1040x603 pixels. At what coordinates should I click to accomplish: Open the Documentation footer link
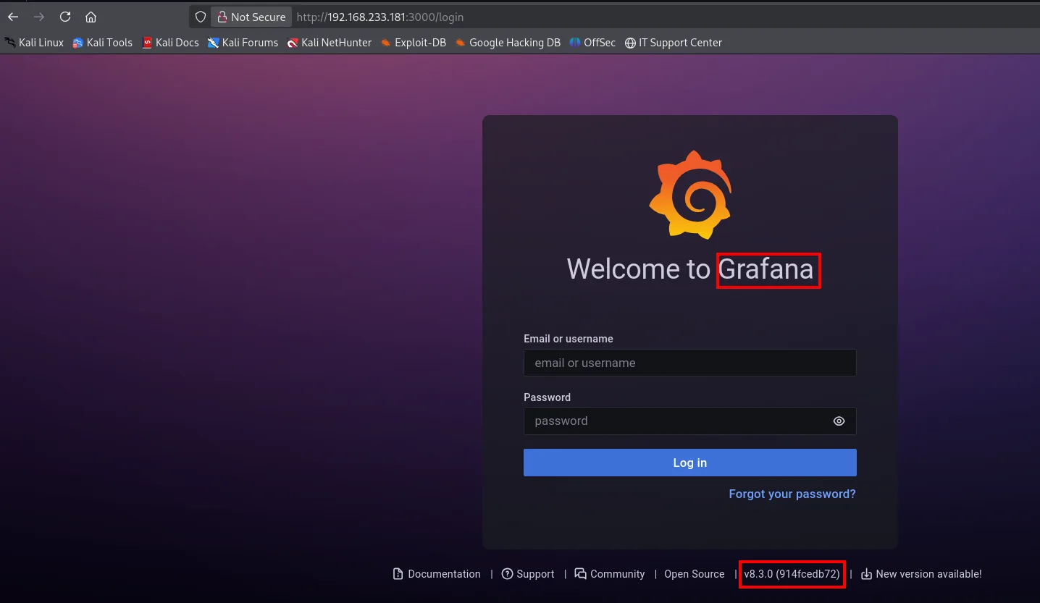[437, 574]
